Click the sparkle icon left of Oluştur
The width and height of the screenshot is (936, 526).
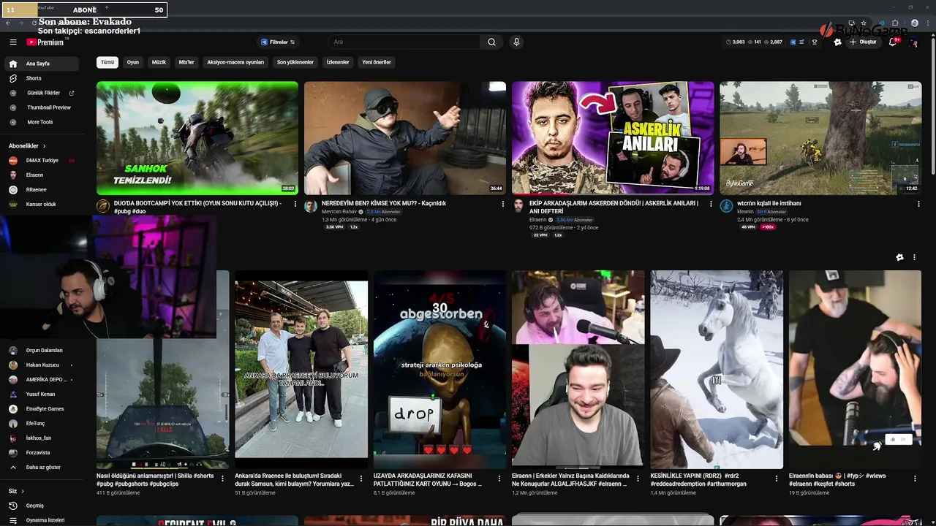click(837, 42)
